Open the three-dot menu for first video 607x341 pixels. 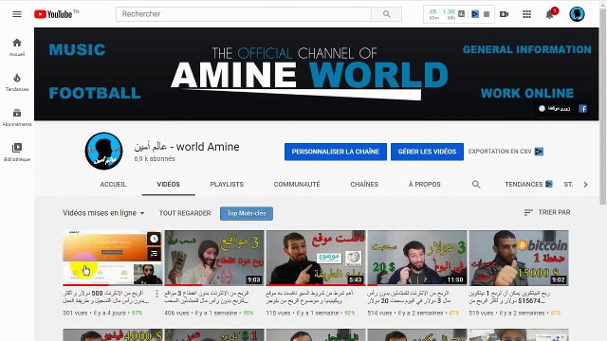coord(156,294)
